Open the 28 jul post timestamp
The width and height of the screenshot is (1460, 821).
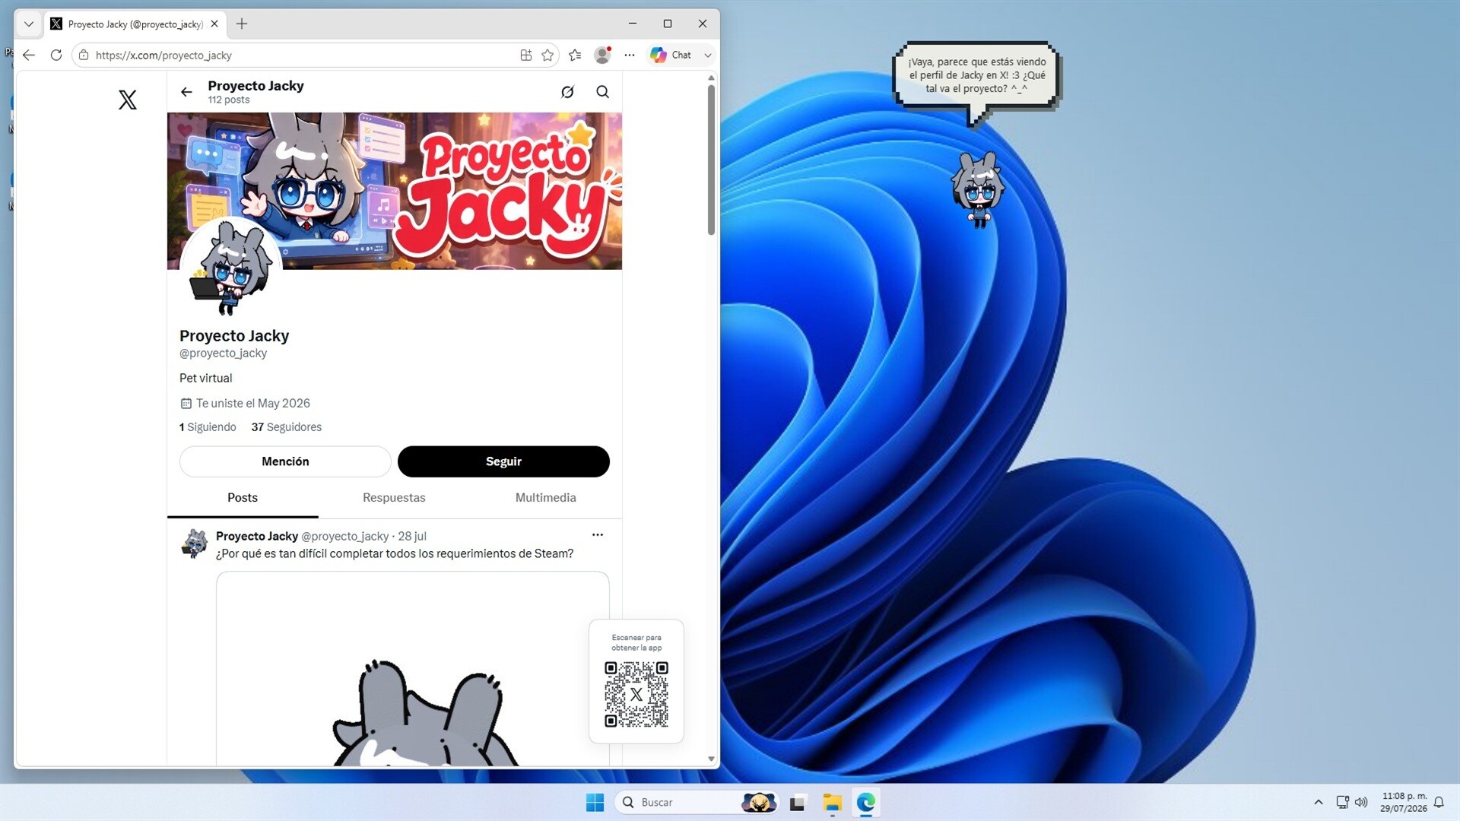tap(412, 536)
